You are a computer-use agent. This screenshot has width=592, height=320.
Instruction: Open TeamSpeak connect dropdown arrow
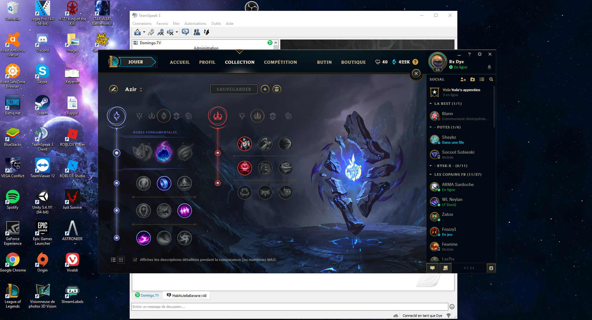coord(144,32)
